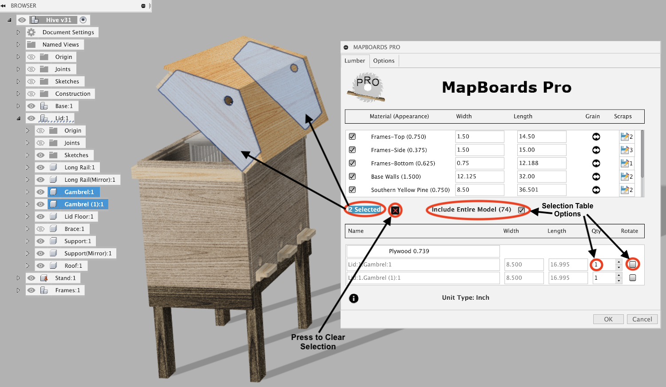Image resolution: width=666 pixels, height=387 pixels.
Task: Decrease quantity for Lid:1.Gambrel (1):1
Action: [x=619, y=281]
